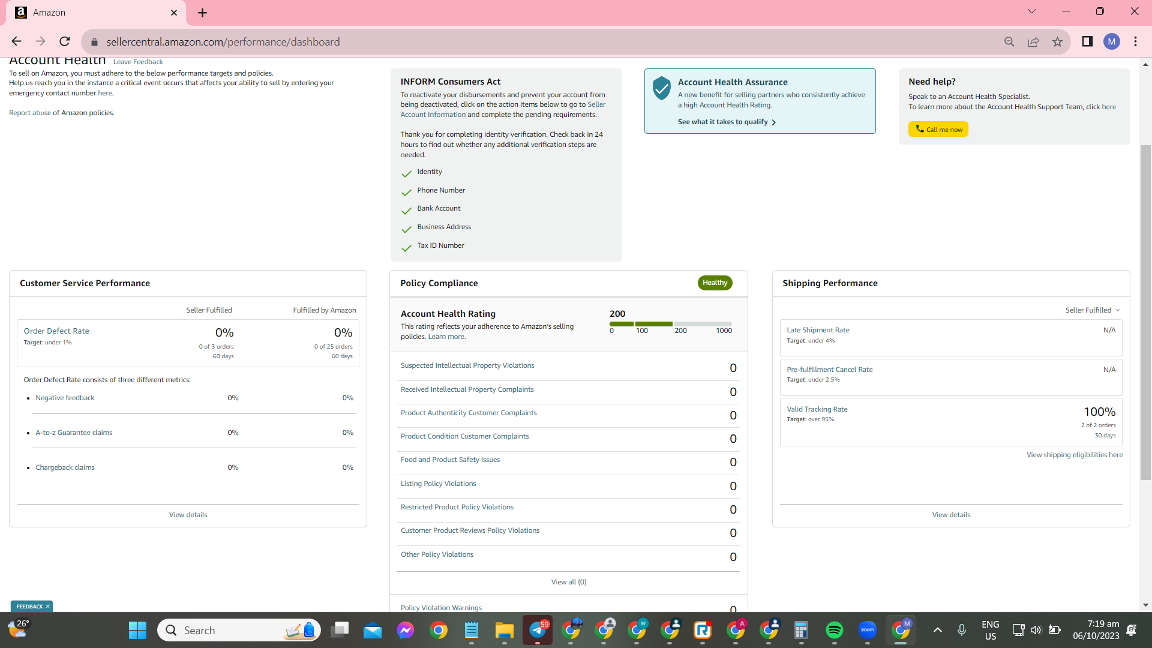
Task: View details of Customer Service Performance
Action: pyautogui.click(x=188, y=515)
